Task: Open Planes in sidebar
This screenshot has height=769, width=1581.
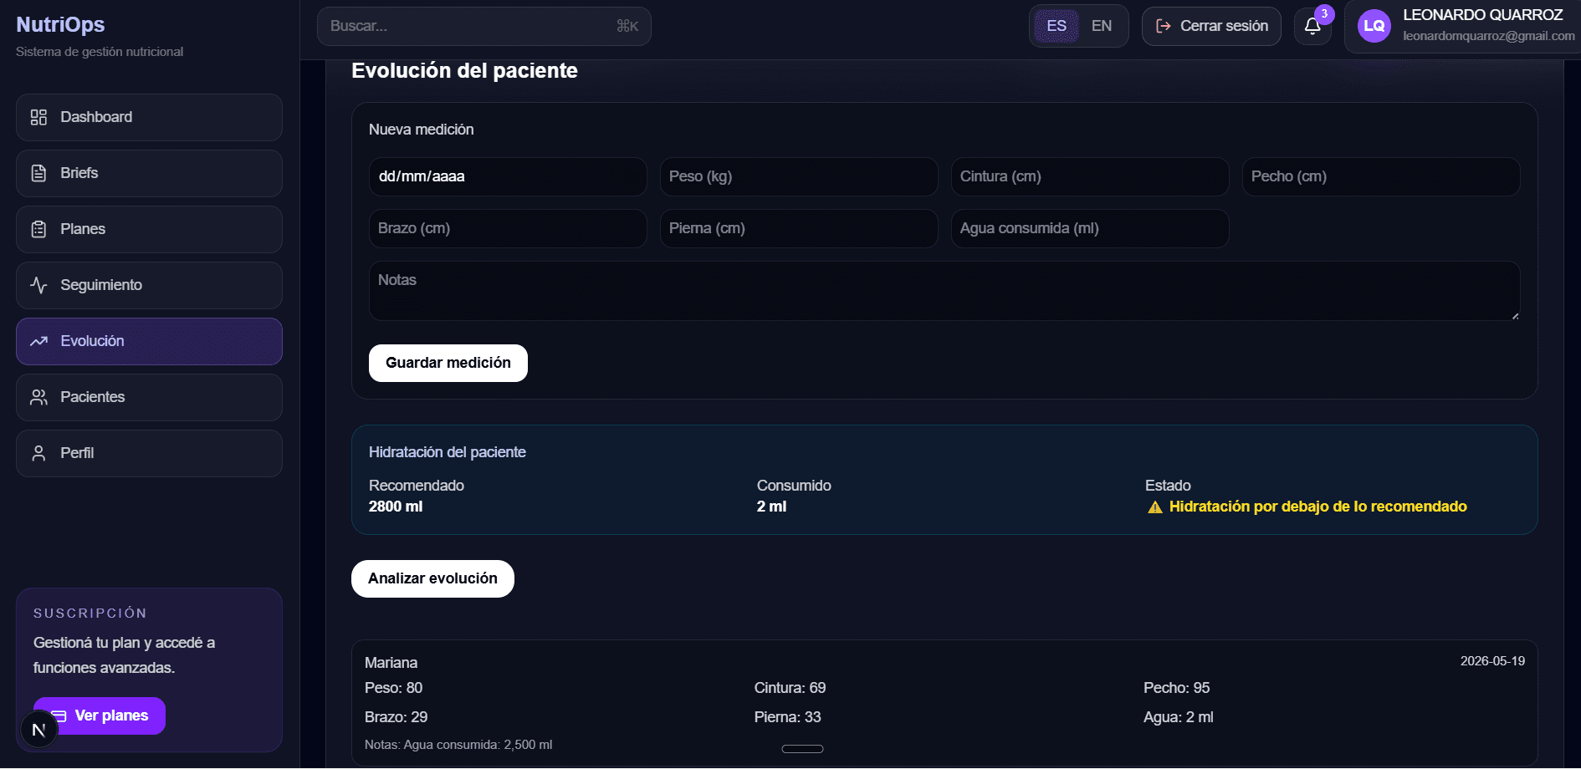Action: click(x=149, y=229)
